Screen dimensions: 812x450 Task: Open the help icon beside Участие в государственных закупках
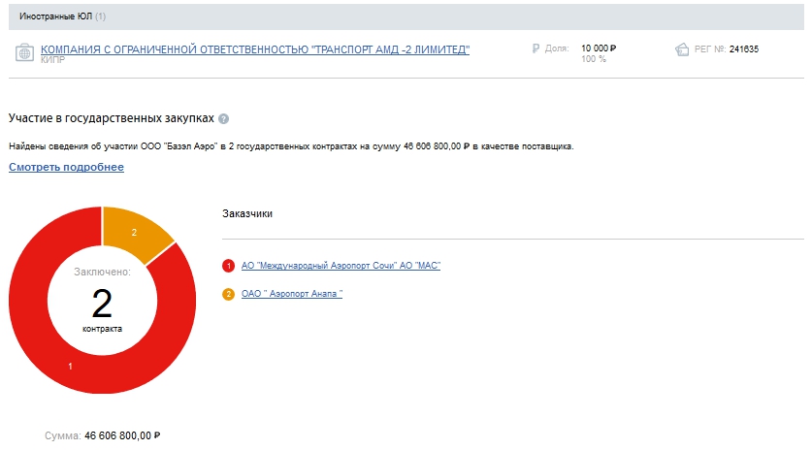pos(223,118)
